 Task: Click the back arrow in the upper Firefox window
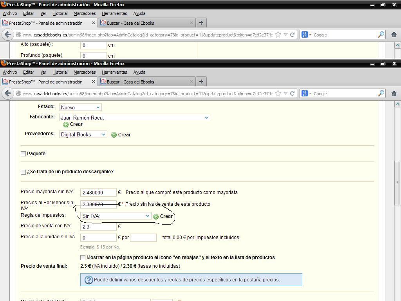coord(8,34)
